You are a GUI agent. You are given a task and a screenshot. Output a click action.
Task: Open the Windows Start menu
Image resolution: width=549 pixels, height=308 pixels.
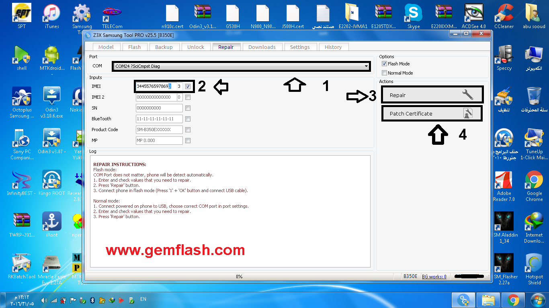click(x=538, y=300)
